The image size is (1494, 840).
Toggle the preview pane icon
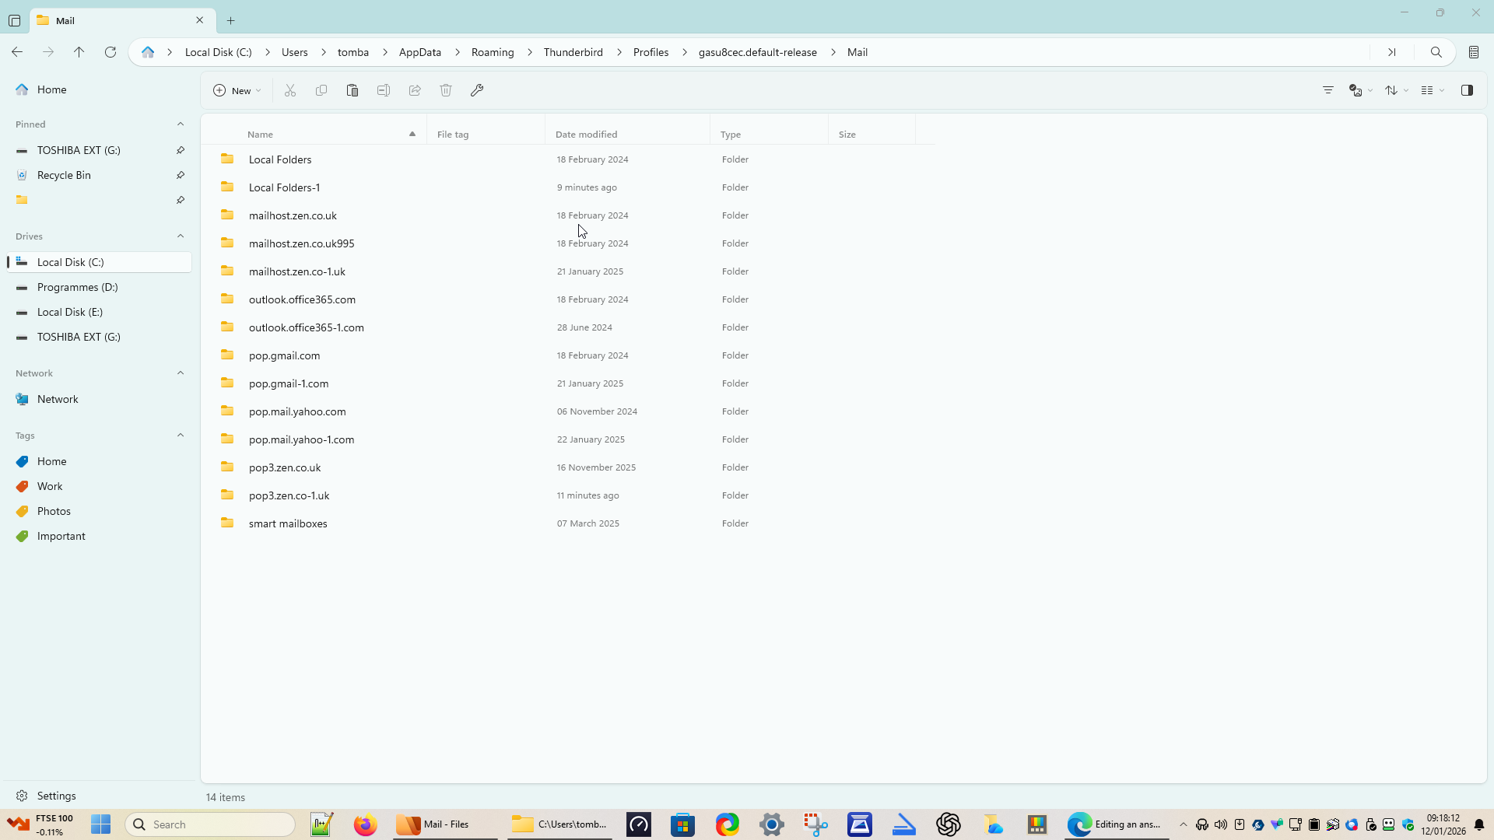point(1467,90)
